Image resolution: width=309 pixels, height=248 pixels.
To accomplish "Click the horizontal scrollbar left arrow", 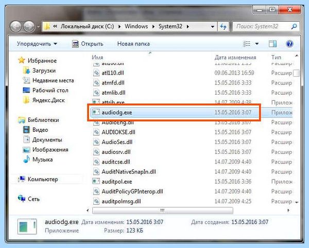I will [88, 210].
